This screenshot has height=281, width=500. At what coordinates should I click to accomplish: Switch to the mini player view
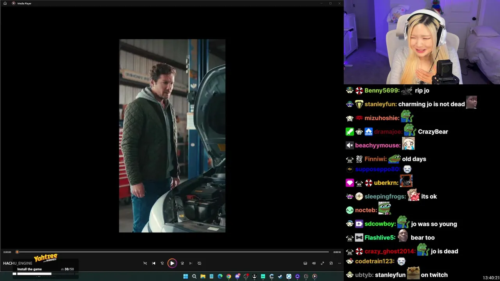point(331,263)
